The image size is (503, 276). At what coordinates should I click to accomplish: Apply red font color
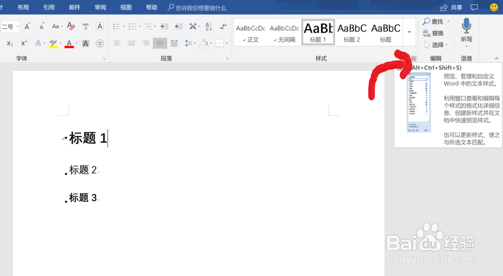tap(69, 43)
